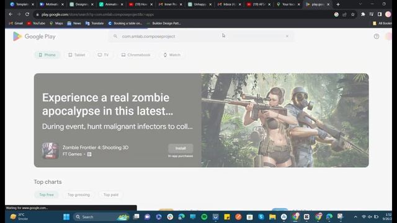Install Zombie Frontier 4: Shooting 3D

pyautogui.click(x=181, y=149)
